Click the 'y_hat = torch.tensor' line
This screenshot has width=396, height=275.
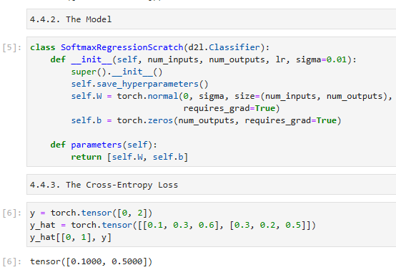click(173, 225)
